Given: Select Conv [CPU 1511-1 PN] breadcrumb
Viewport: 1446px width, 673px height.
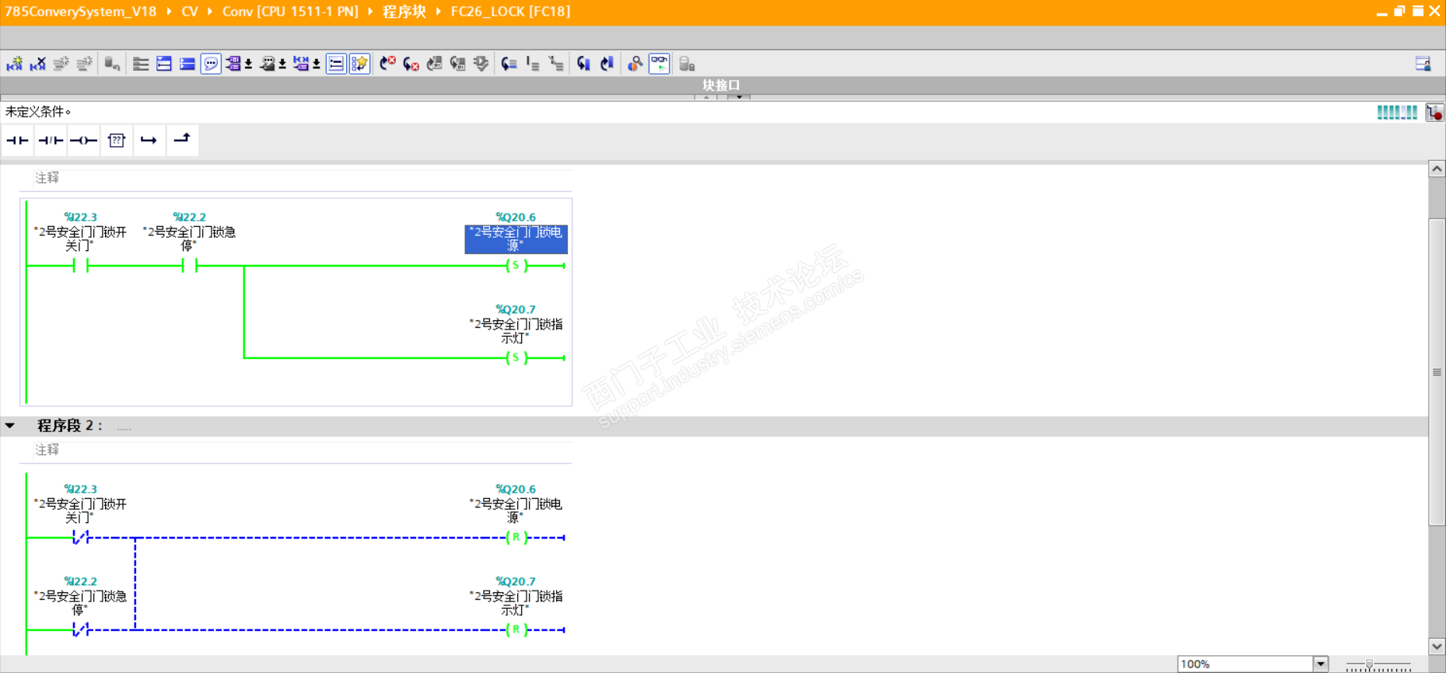Looking at the screenshot, I should tap(290, 12).
